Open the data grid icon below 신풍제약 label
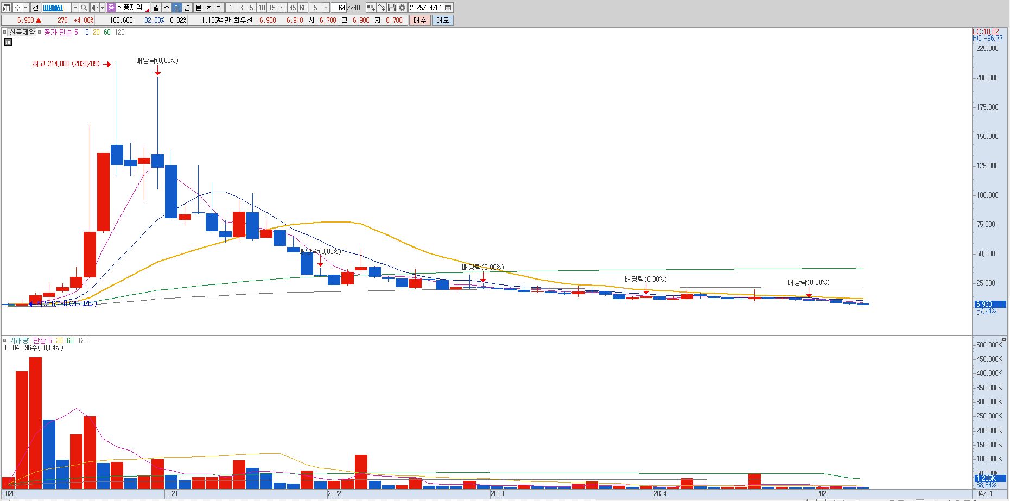 pyautogui.click(x=8, y=42)
